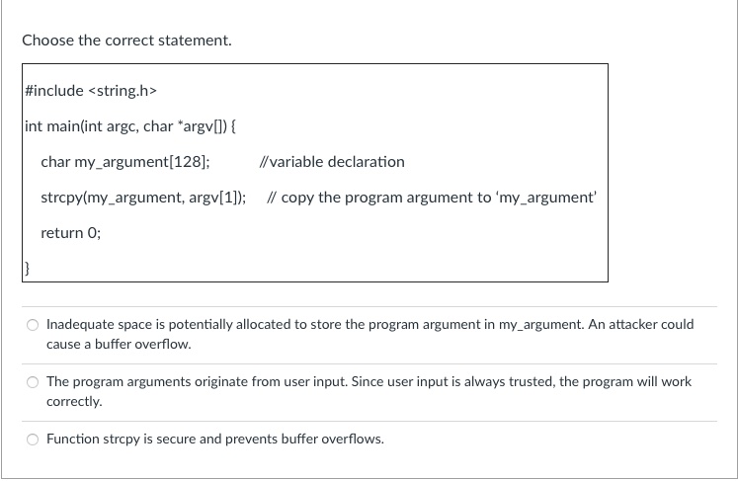
Task: Click the 'Function strcpy is secure' answer label
Action: click(x=215, y=440)
